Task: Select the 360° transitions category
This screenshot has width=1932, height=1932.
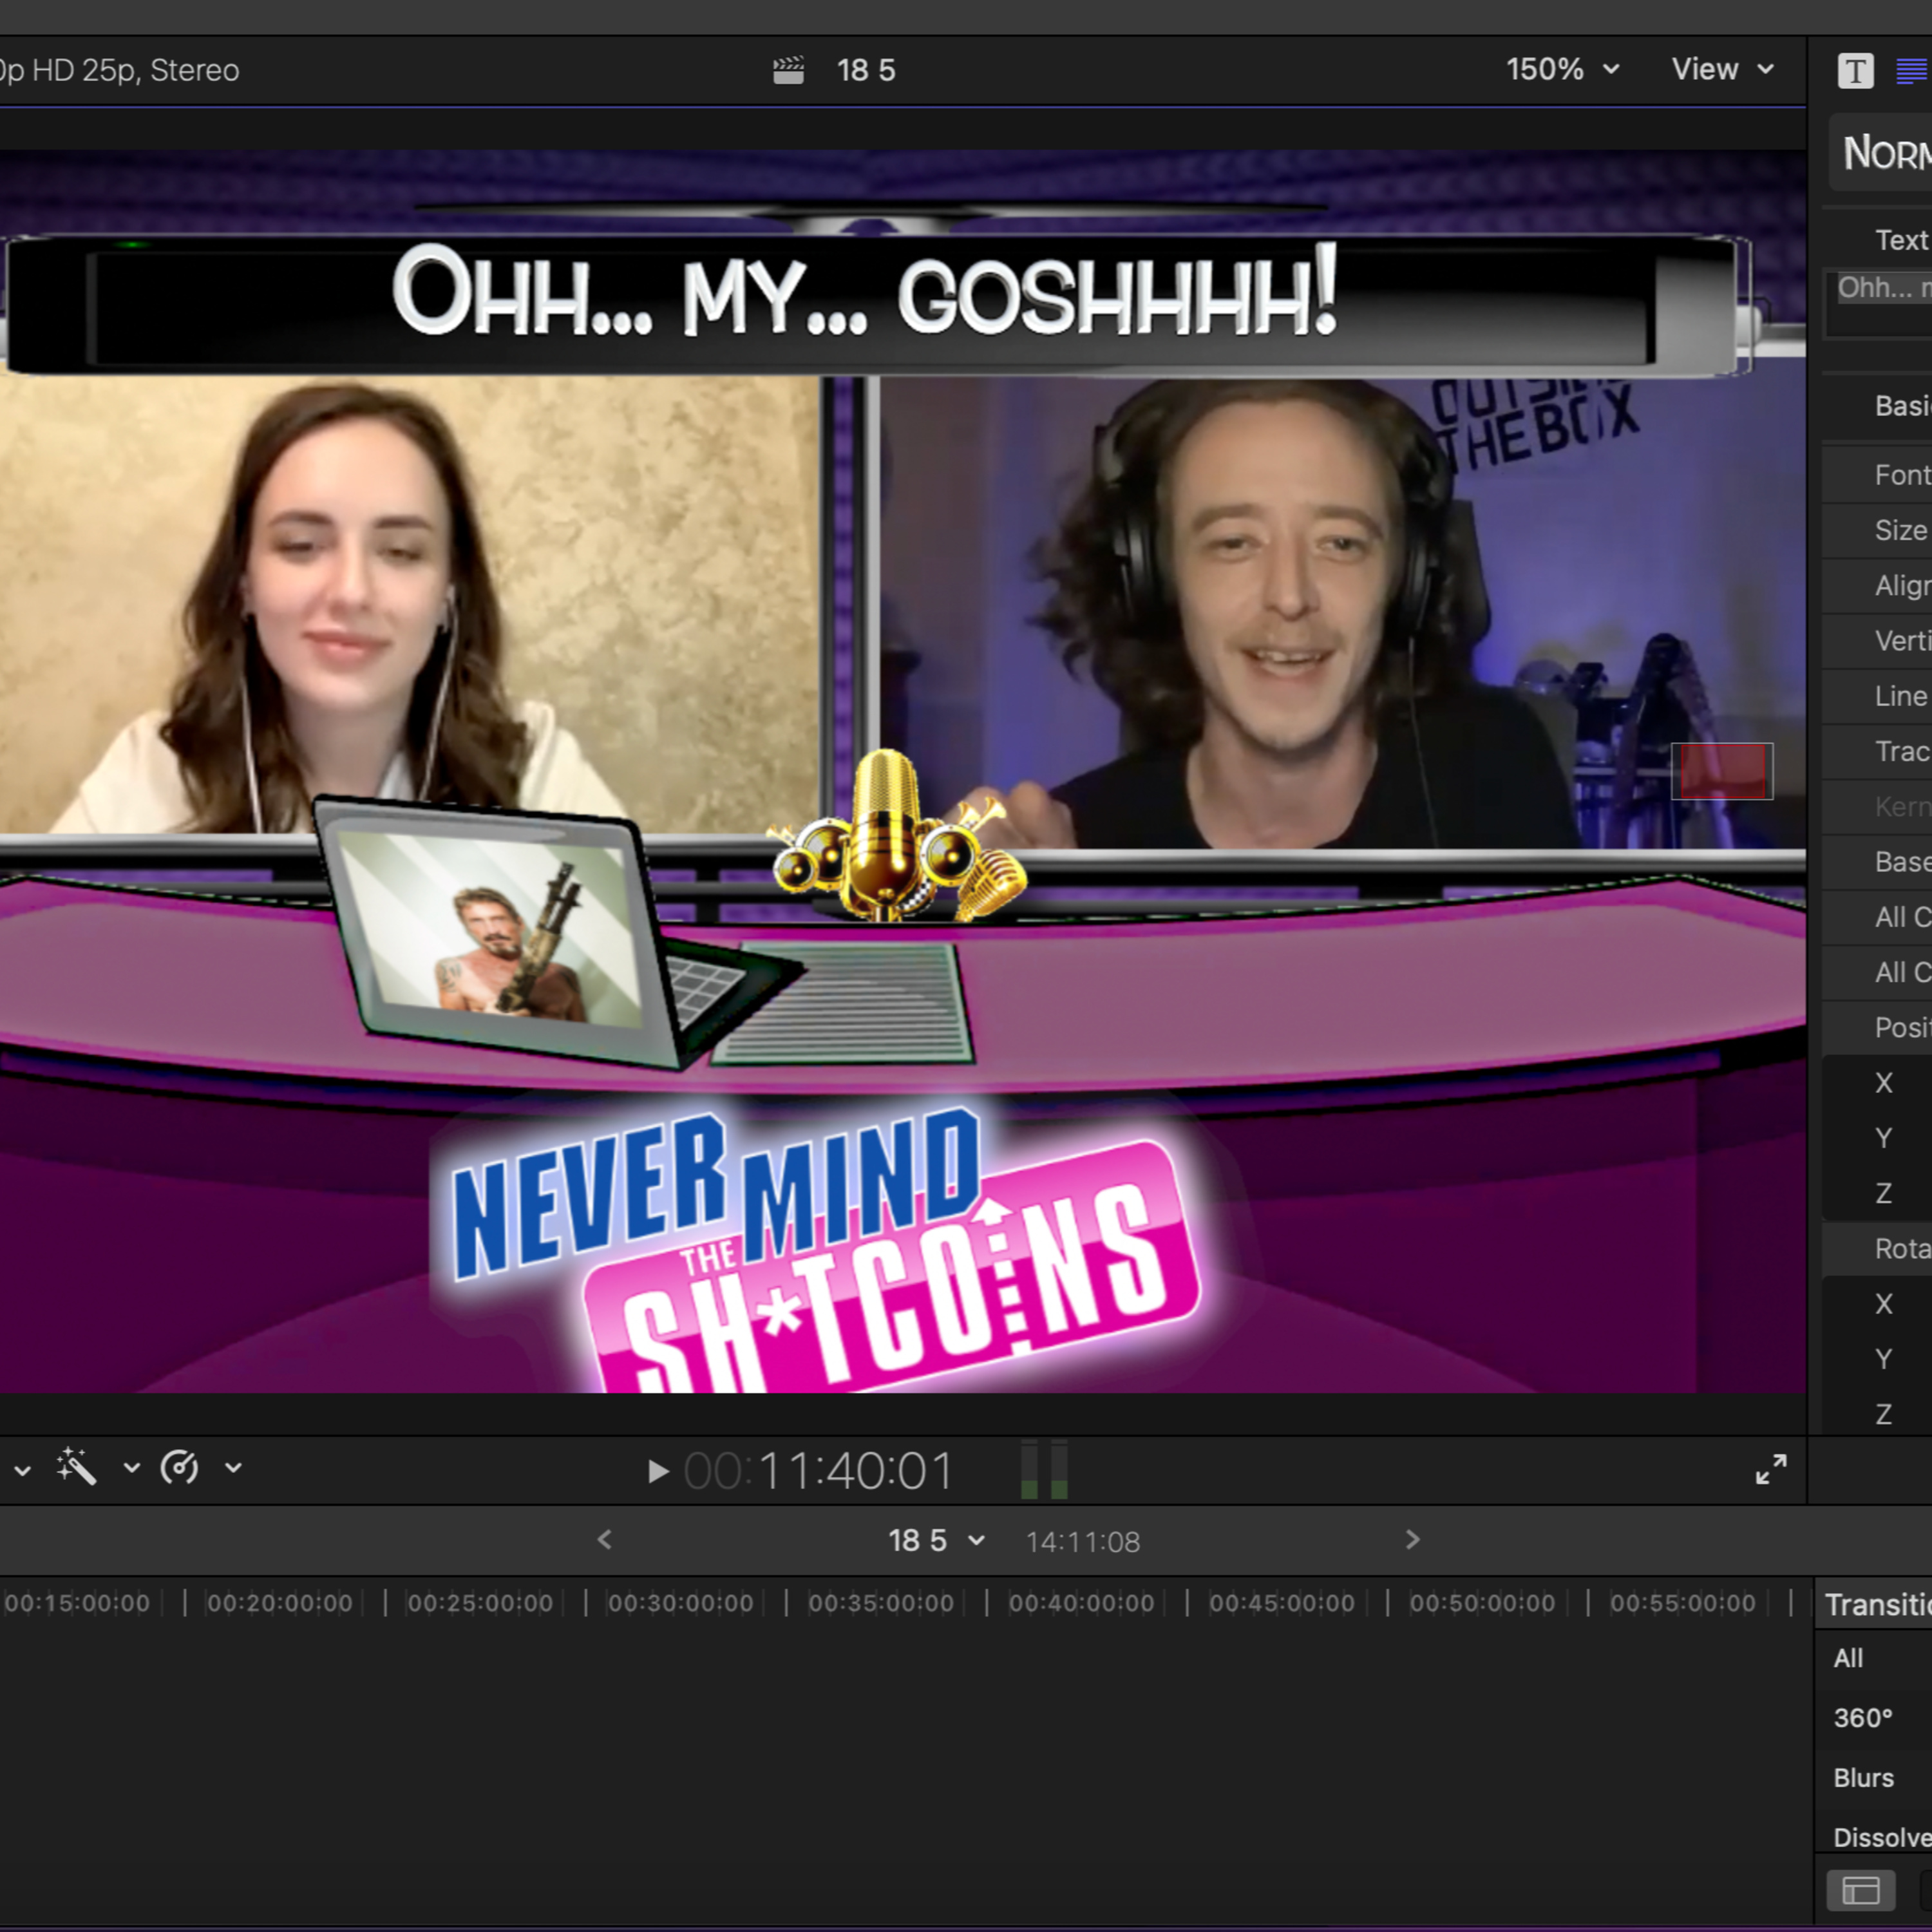Action: [x=1862, y=1718]
